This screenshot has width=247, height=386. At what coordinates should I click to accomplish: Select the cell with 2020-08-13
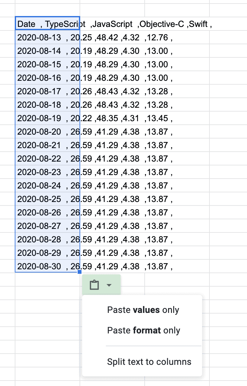click(47, 38)
